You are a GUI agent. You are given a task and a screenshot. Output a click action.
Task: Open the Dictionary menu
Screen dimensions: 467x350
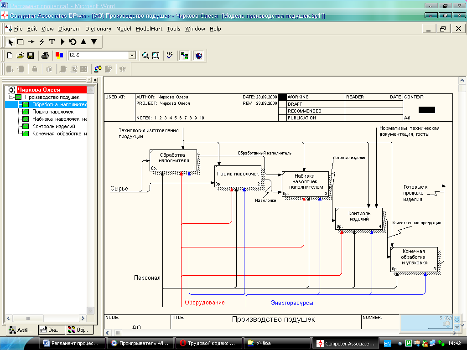(x=98, y=29)
